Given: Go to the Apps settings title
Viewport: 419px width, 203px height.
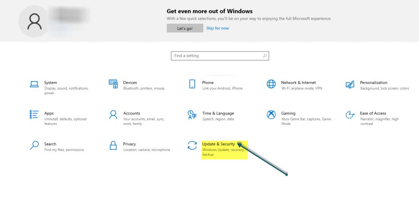Looking at the screenshot, I should pyautogui.click(x=49, y=113).
